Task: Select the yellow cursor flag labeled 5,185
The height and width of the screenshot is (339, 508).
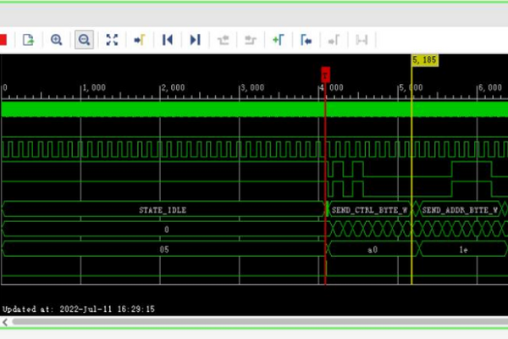Action: 423,60
